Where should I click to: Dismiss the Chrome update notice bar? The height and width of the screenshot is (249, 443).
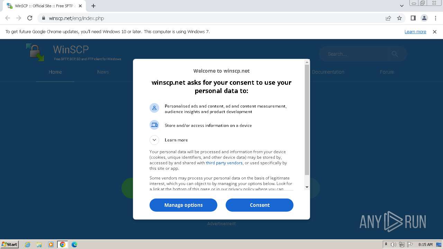[435, 31]
